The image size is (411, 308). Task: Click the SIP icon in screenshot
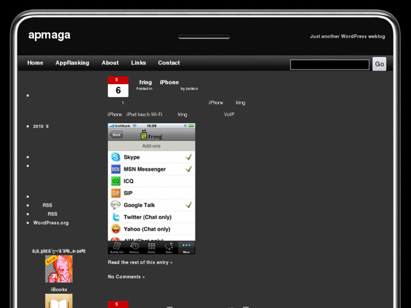pyautogui.click(x=115, y=193)
